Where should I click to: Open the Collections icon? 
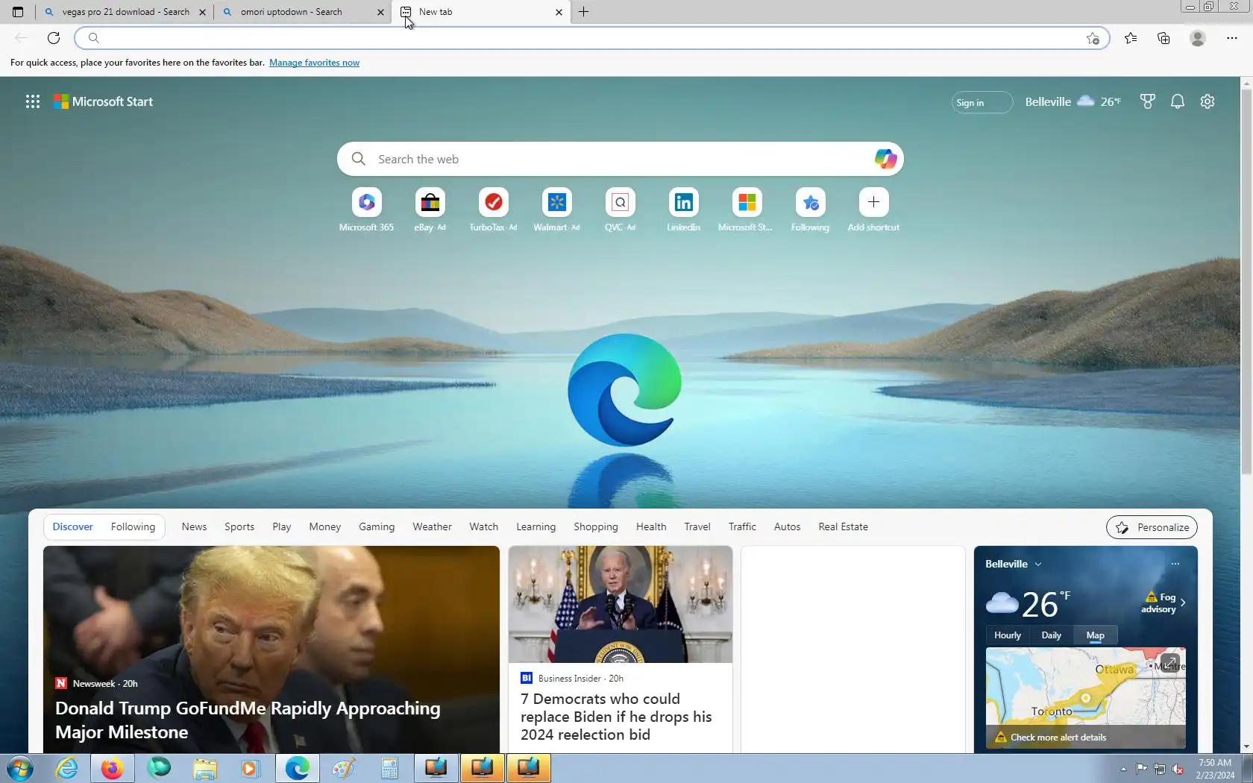[1163, 38]
